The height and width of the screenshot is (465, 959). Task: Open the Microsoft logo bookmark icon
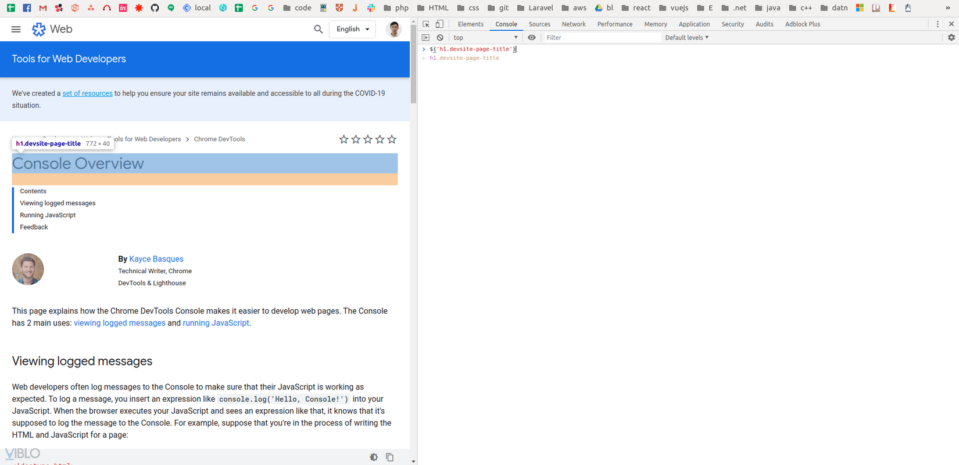pos(860,8)
